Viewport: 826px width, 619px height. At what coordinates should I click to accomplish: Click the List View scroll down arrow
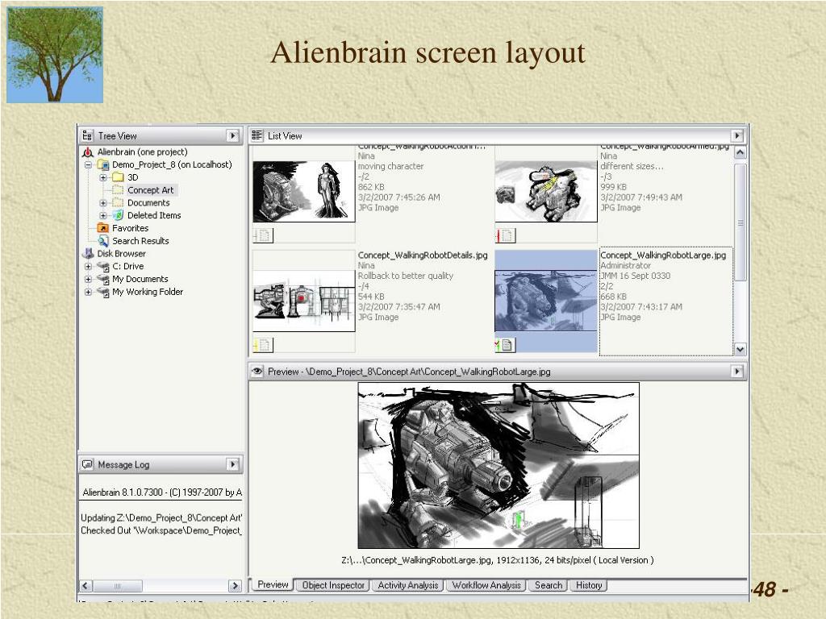pyautogui.click(x=740, y=349)
